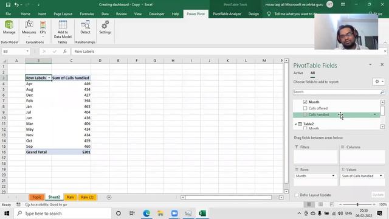This screenshot has width=389, height=219.
Task: Click the search magnifier in fields pane
Action: pyautogui.click(x=382, y=92)
